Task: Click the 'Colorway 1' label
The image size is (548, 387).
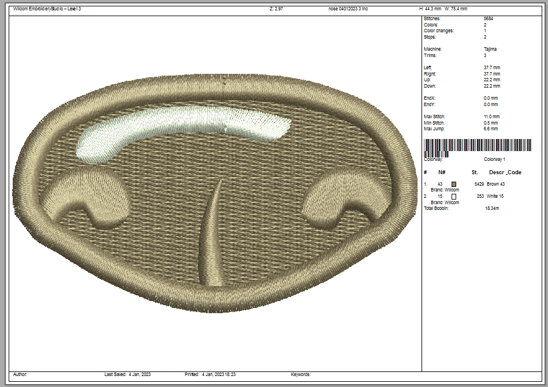Action: pyautogui.click(x=494, y=159)
